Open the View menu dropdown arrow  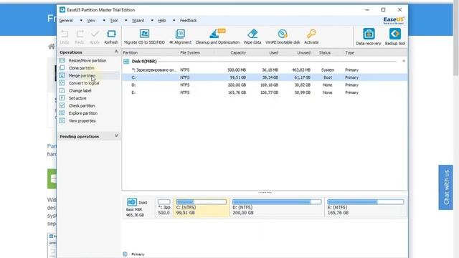point(104,21)
